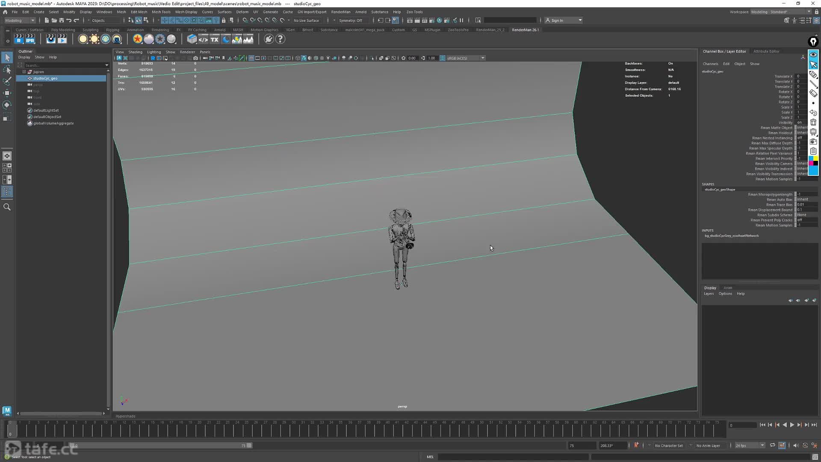This screenshot has height=462, width=821.
Task: Open file with folder icon in status line
Action: pyautogui.click(x=54, y=20)
